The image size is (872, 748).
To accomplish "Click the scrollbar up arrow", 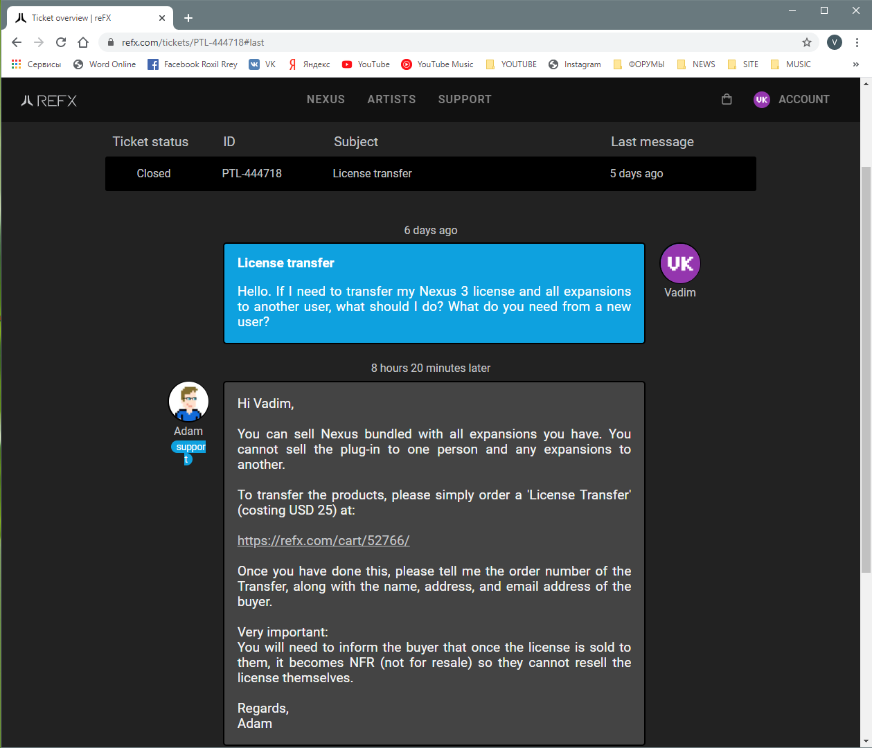I will coord(866,83).
